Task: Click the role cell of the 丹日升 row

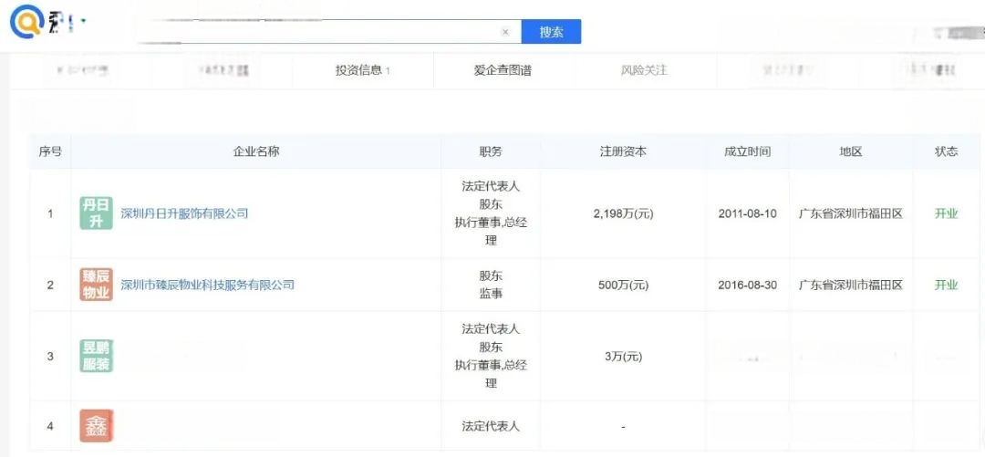Action: pyautogui.click(x=491, y=213)
